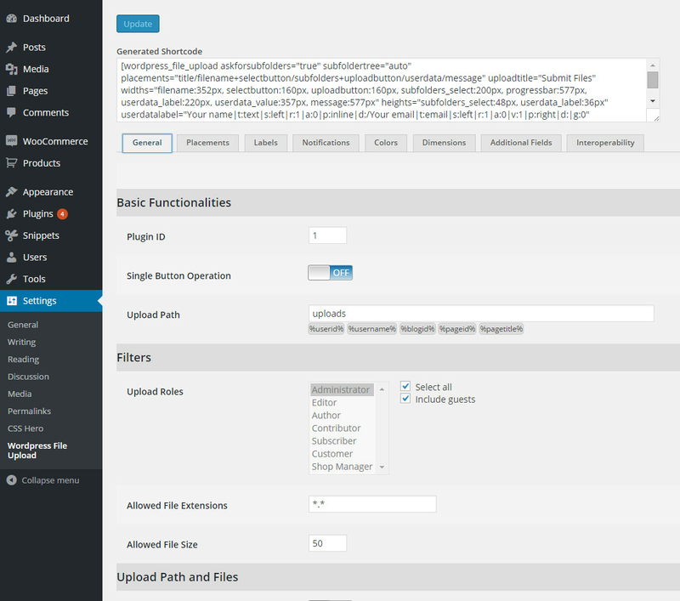Open the Permalinks settings link

coord(29,411)
